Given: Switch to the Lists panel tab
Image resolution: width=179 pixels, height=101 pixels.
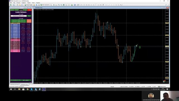Looking at the screenshot, I should [x=21, y=10].
